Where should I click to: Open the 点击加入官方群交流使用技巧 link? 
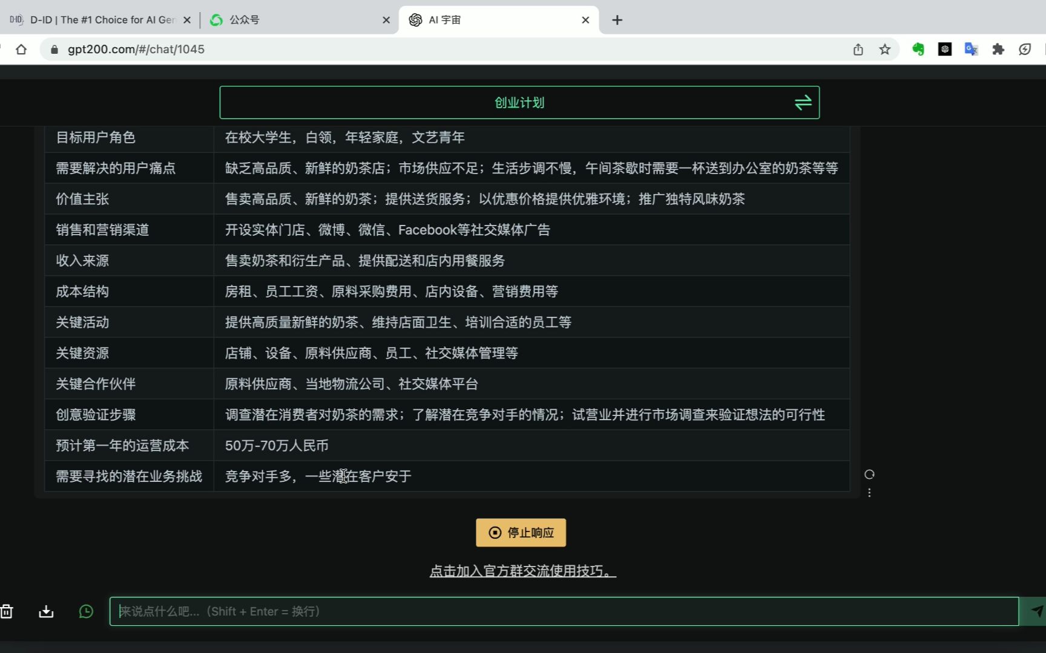(x=523, y=571)
